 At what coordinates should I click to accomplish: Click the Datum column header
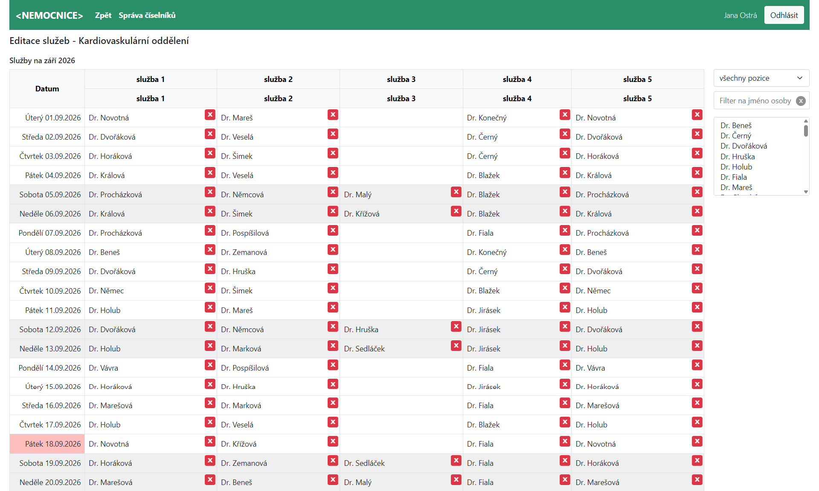47,89
